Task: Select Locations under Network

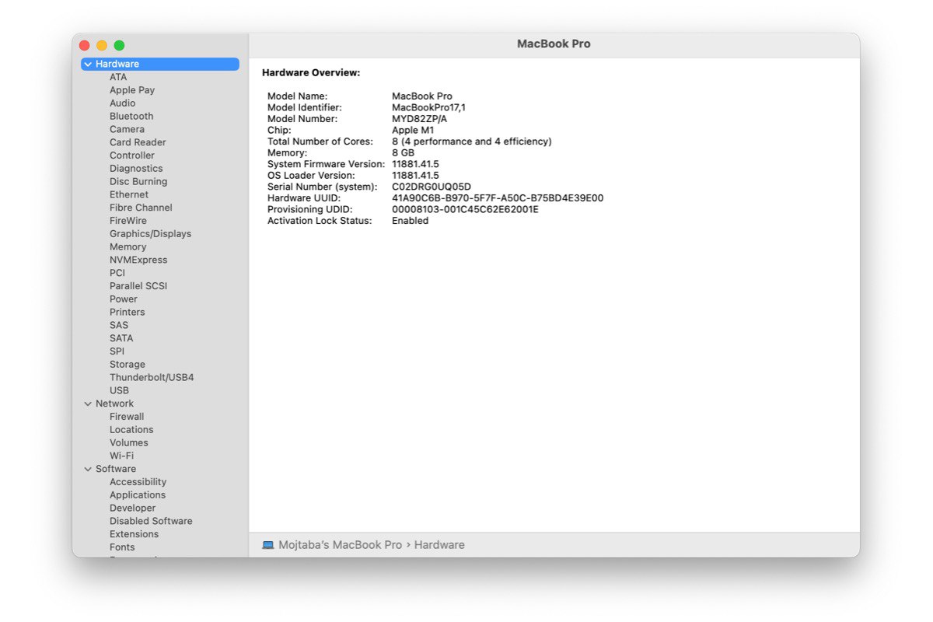Action: coord(131,430)
